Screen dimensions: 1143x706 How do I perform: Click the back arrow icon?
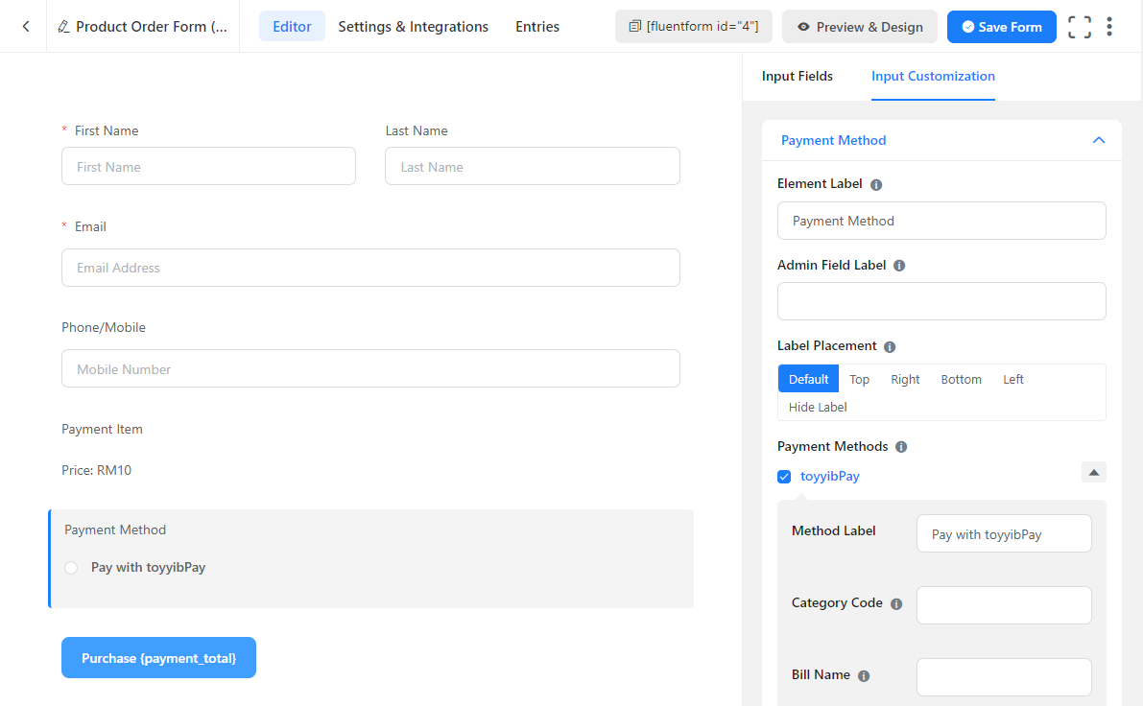[x=26, y=27]
